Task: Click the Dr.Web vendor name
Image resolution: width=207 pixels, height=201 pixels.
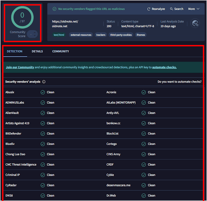Action: tap(111, 195)
